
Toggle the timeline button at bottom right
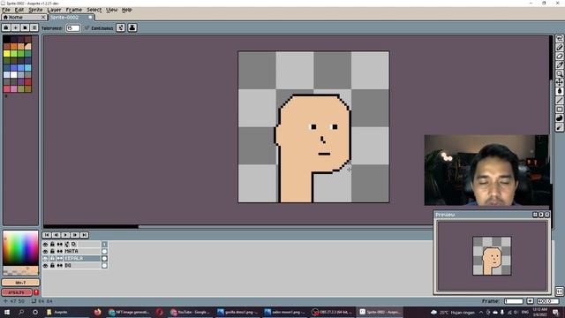click(x=559, y=291)
